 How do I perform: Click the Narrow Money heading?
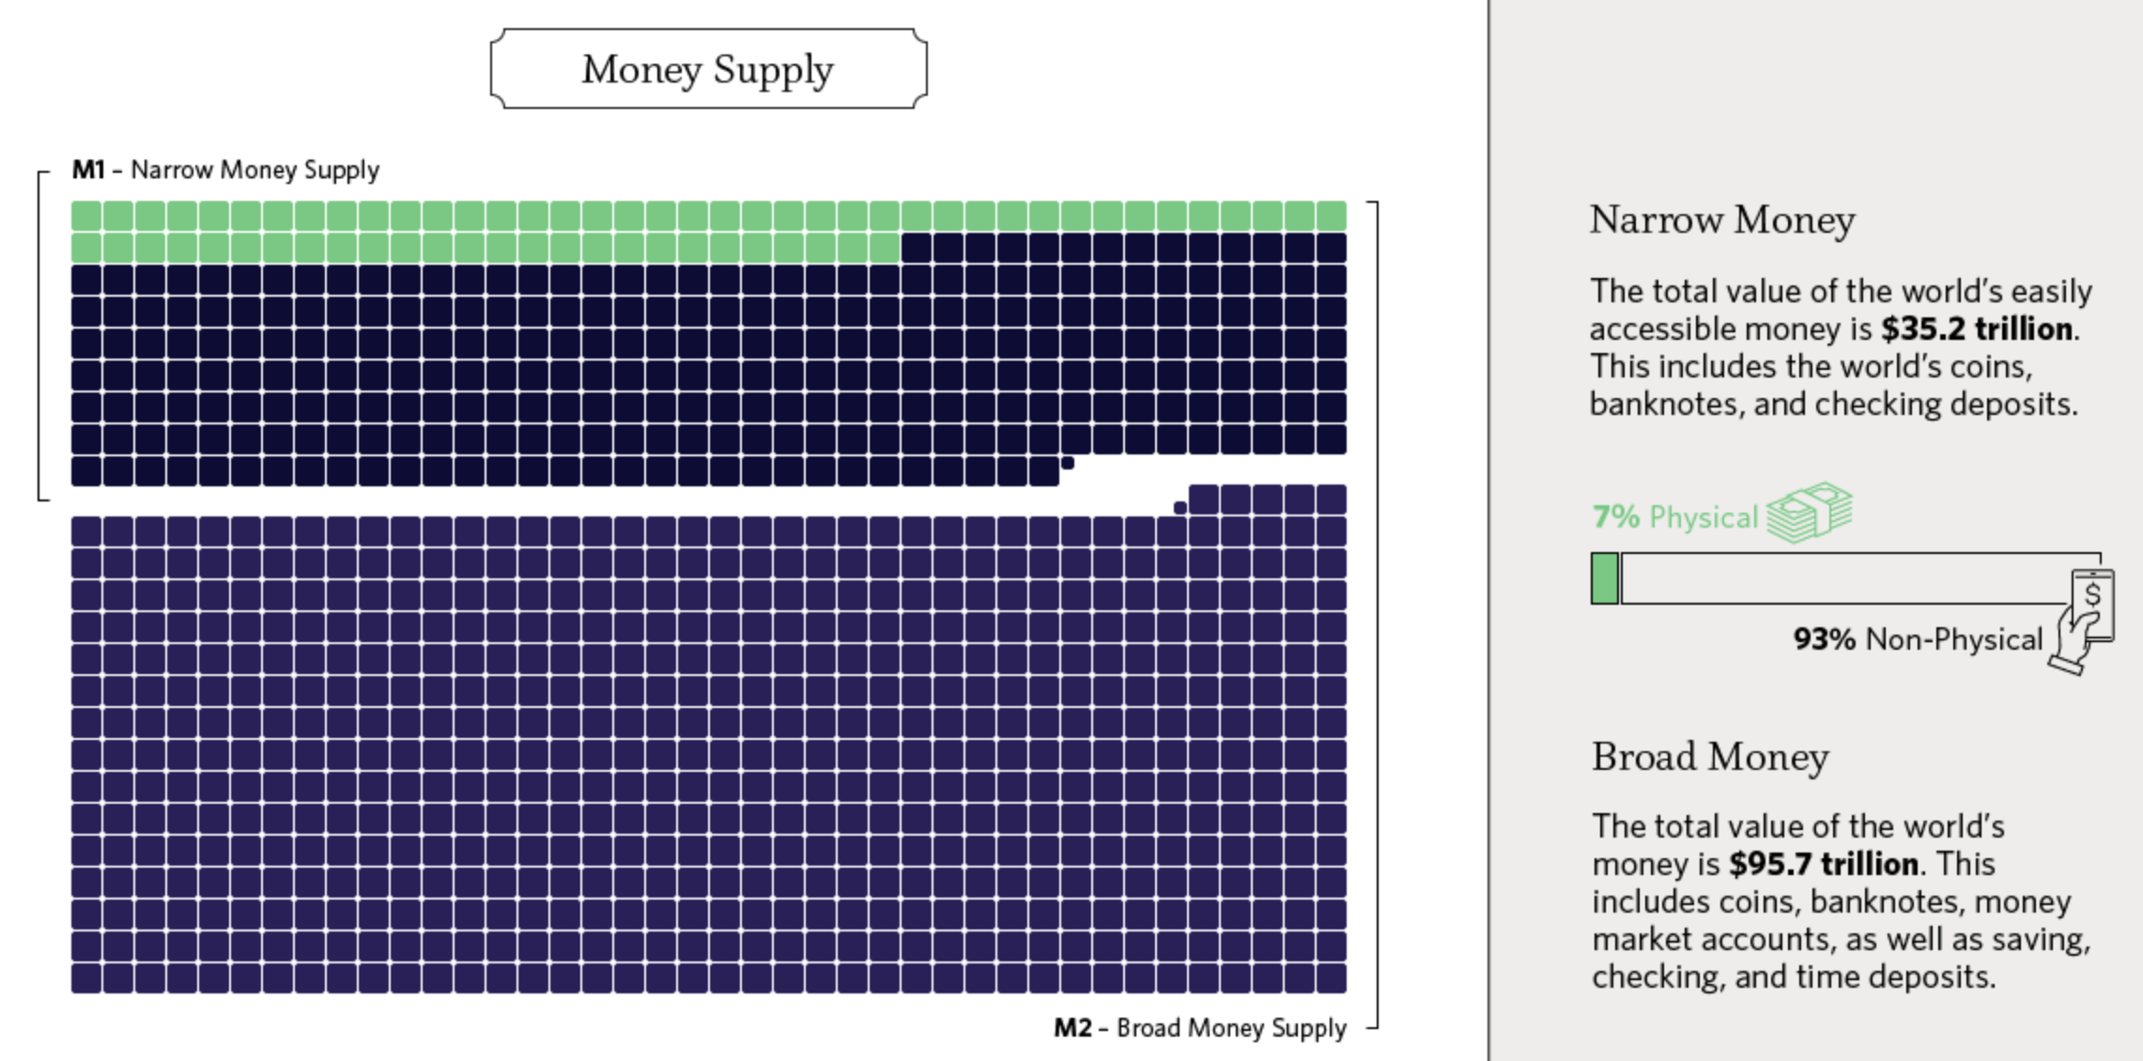coord(1722,222)
